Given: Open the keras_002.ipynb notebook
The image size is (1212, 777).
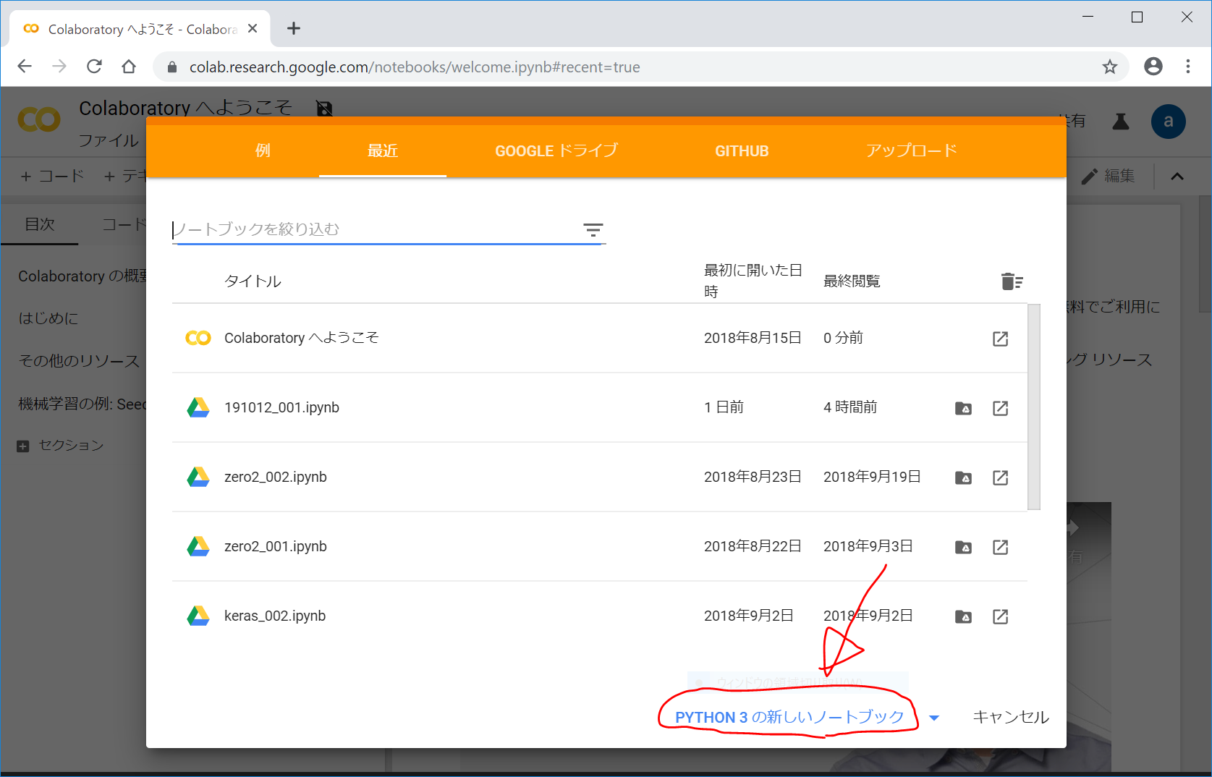Looking at the screenshot, I should click(275, 616).
